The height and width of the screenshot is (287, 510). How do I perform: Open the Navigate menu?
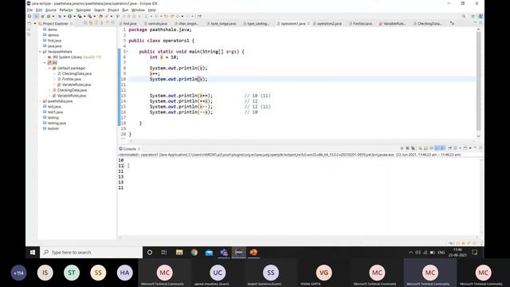[x=83, y=10]
